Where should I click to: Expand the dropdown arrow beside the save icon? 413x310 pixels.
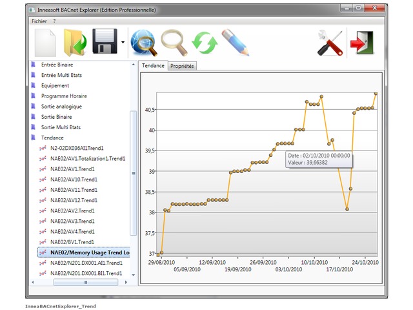123,44
